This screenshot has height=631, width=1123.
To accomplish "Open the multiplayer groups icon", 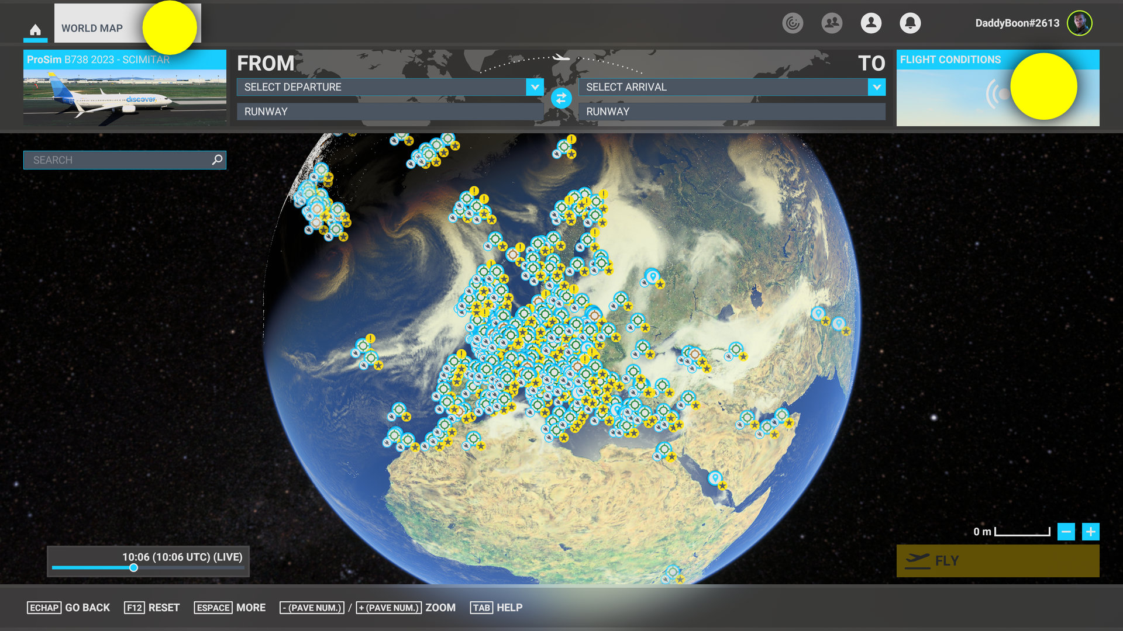I will pos(832,24).
